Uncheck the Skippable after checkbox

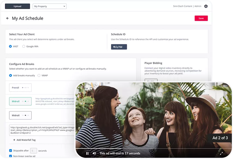11,151
